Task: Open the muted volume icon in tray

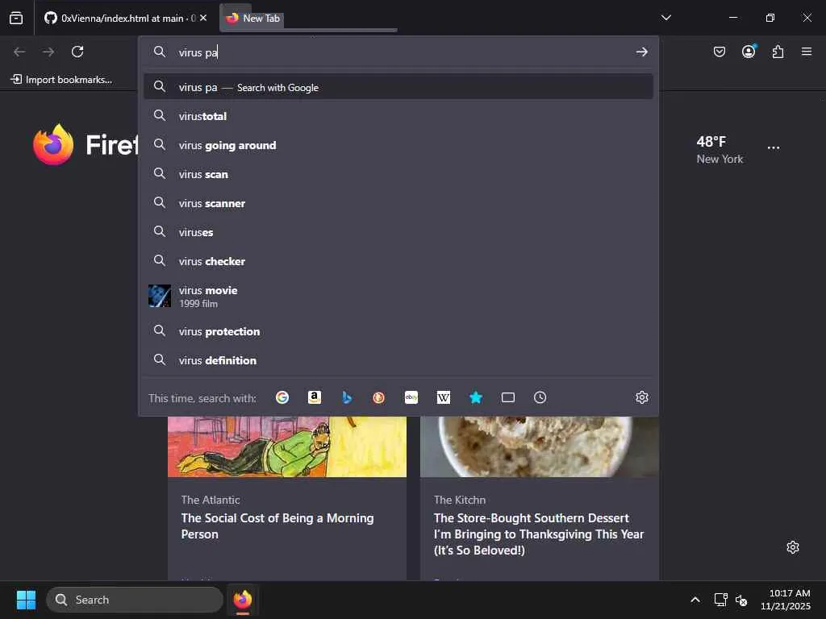Action: click(x=741, y=600)
